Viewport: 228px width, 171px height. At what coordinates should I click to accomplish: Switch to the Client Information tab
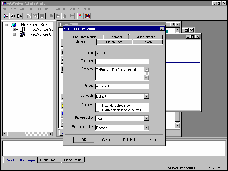tap(85, 37)
